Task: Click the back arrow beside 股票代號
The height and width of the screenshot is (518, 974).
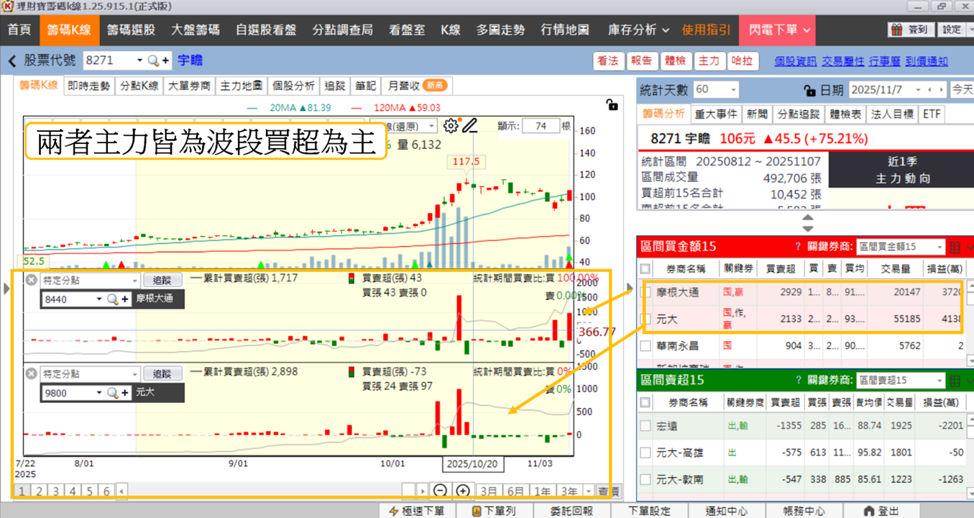Action: click(x=12, y=60)
